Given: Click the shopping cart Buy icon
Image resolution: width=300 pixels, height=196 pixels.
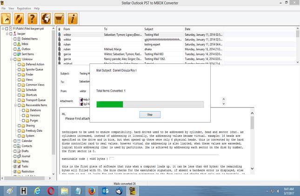Looking at the screenshot, I should coord(60,19).
